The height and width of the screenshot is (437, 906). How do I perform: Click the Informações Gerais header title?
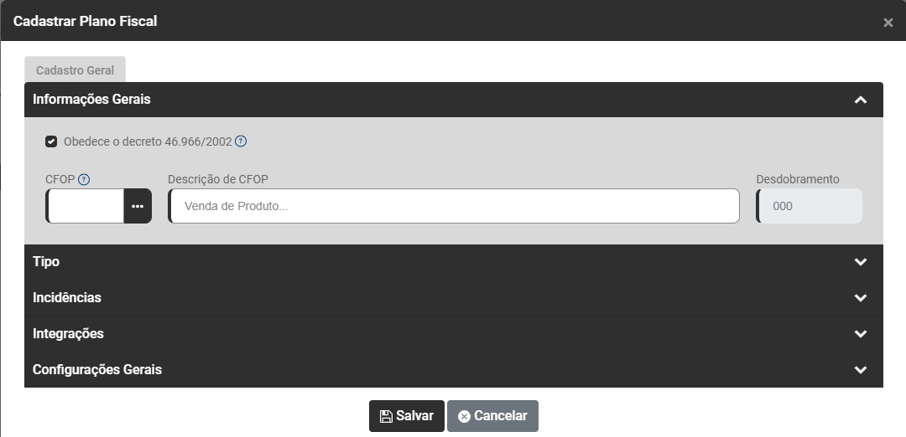pos(91,100)
